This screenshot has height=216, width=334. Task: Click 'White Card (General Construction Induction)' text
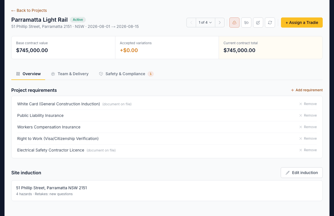59,104
